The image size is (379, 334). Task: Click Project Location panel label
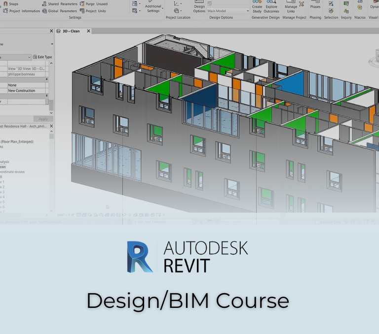pyautogui.click(x=178, y=18)
